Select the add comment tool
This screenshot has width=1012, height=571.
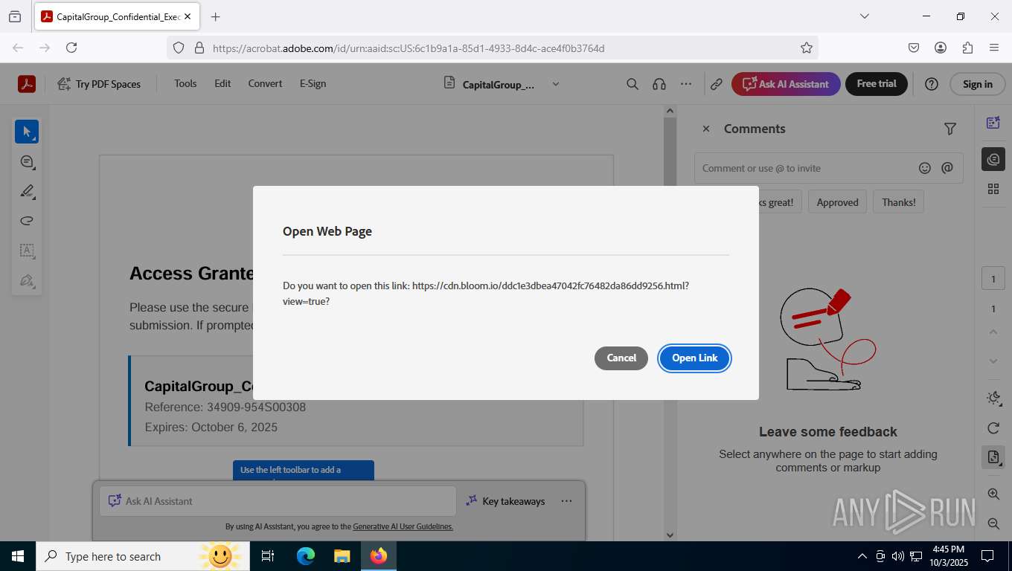[x=27, y=161]
